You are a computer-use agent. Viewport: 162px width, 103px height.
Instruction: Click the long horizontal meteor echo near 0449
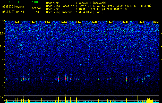150,76
